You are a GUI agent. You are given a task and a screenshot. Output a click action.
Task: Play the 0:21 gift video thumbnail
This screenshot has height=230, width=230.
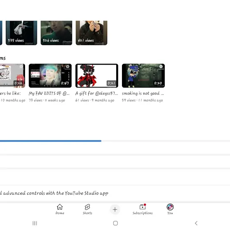97,76
